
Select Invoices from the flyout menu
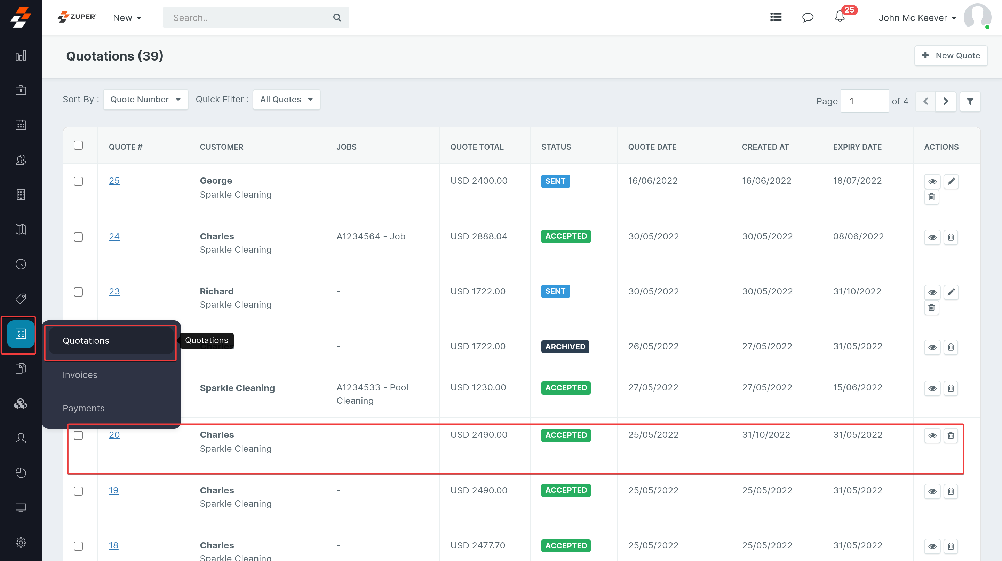[x=80, y=375]
